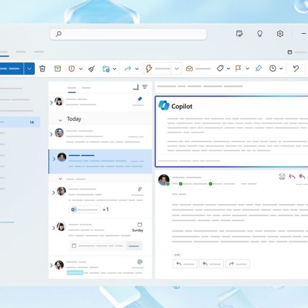Expand the Move to folder dropdown

[114, 69]
